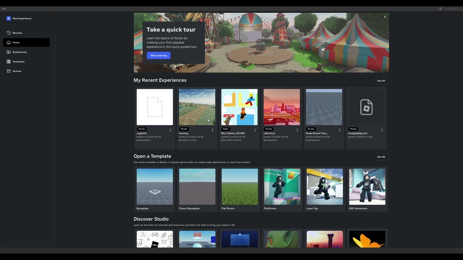Image resolution: width=463 pixels, height=260 pixels.
Task: Open the FILE menu
Action: 4,9
